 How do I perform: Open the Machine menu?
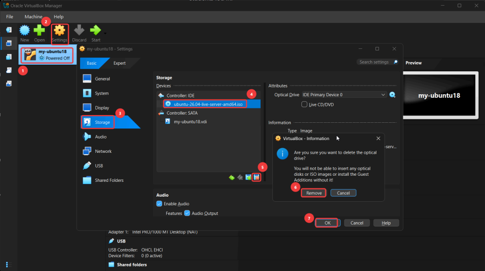click(x=34, y=17)
